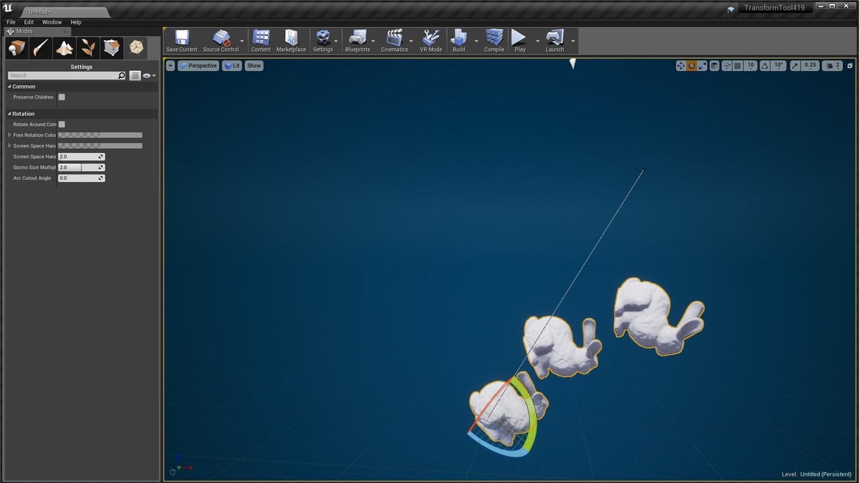
Task: Open the Window menu
Action: click(x=52, y=22)
